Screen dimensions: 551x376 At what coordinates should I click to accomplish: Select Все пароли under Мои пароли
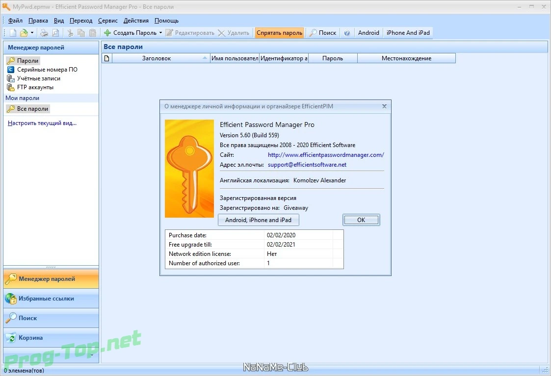28,109
